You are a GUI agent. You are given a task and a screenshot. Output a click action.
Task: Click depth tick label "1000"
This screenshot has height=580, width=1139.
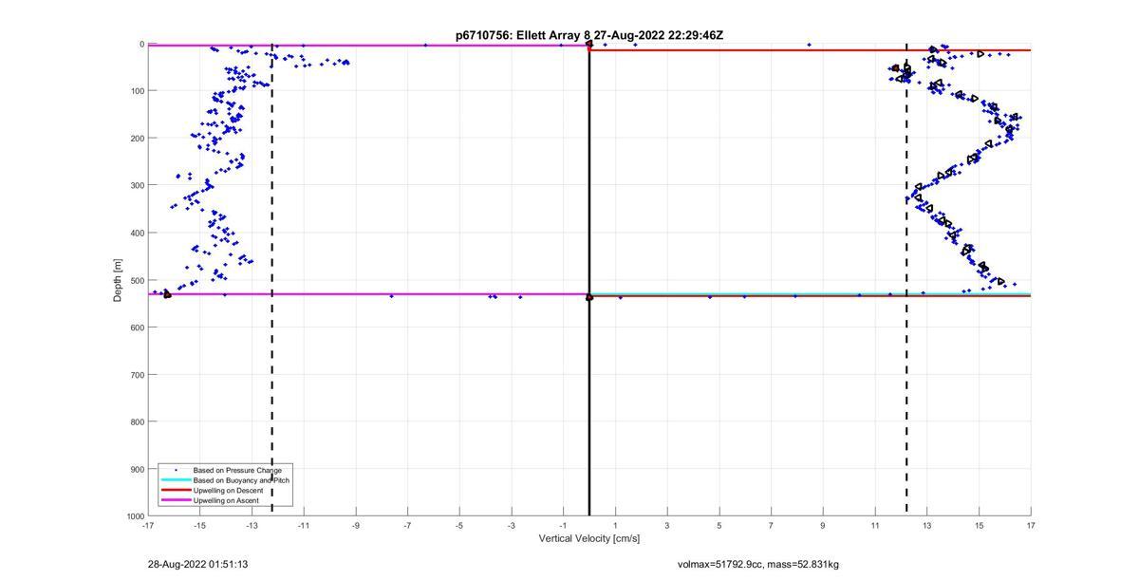pyautogui.click(x=136, y=516)
